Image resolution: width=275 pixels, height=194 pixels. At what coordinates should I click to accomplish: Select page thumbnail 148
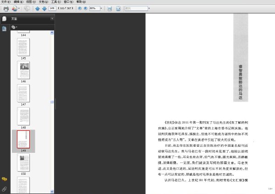coord(23,116)
